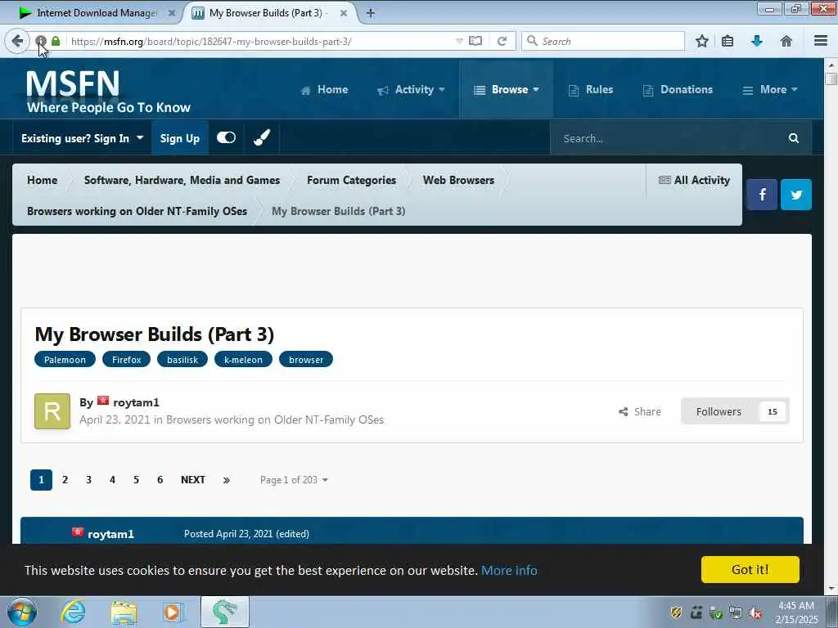Go to NEXT page
The width and height of the screenshot is (838, 628).
tap(193, 479)
